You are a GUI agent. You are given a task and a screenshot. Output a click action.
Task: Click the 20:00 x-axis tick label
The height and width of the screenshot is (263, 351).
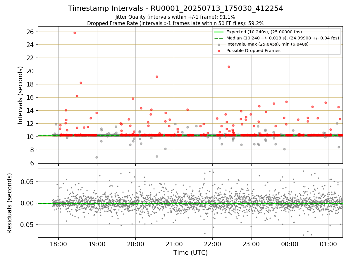pyautogui.click(x=135, y=244)
